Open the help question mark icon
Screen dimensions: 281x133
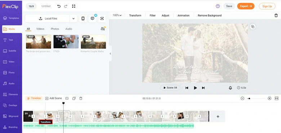click(218, 6)
